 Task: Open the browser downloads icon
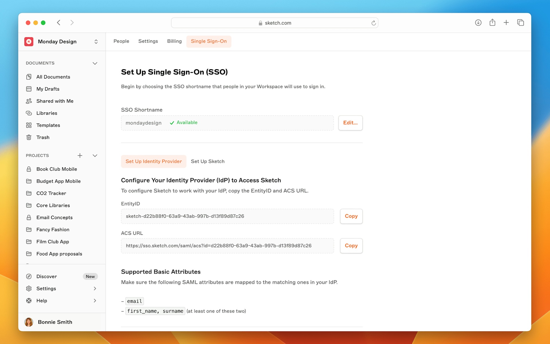click(x=478, y=23)
